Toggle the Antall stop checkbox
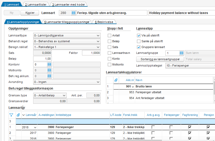The height and width of the screenshot is (141, 215). click(109, 35)
